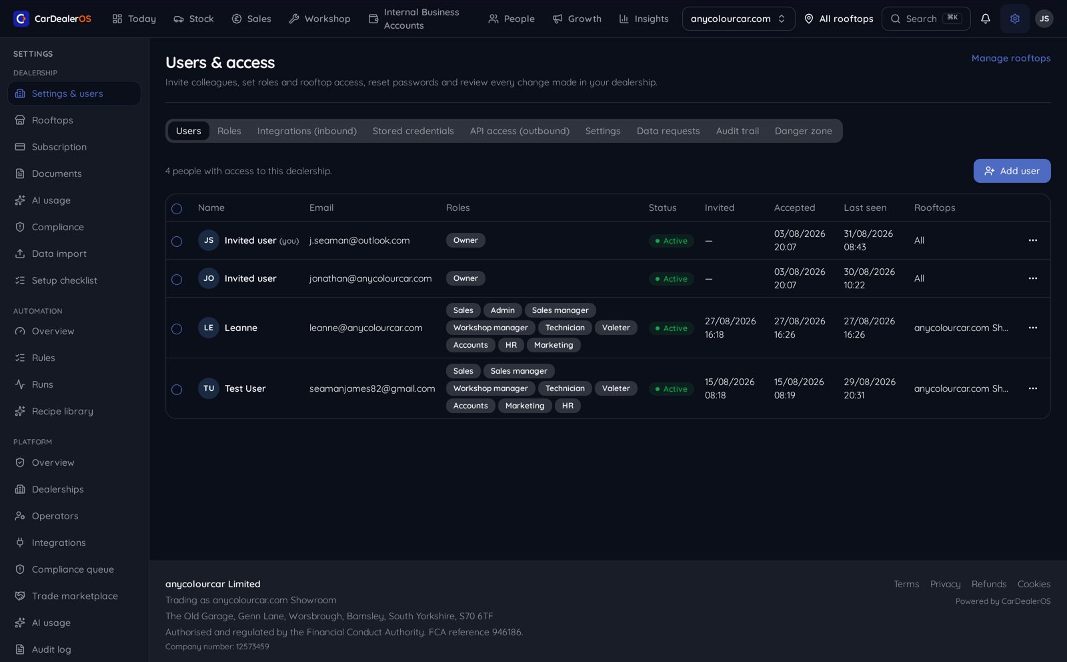Image resolution: width=1067 pixels, height=662 pixels.
Task: Open actions menu for jonathan@anycolourcar.com row
Action: click(1032, 278)
